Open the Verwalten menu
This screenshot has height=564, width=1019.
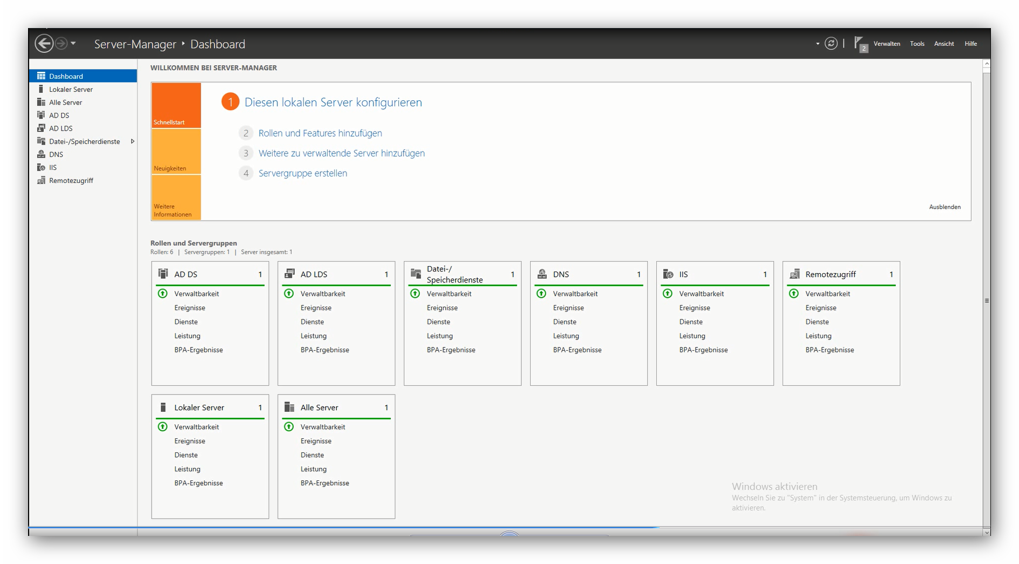(x=886, y=44)
